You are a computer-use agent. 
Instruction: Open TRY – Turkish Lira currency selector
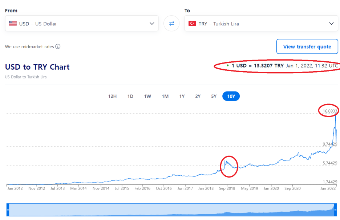point(261,23)
